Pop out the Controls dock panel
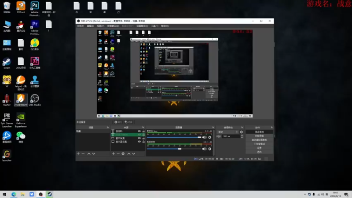352x198 pixels. coord(271,128)
